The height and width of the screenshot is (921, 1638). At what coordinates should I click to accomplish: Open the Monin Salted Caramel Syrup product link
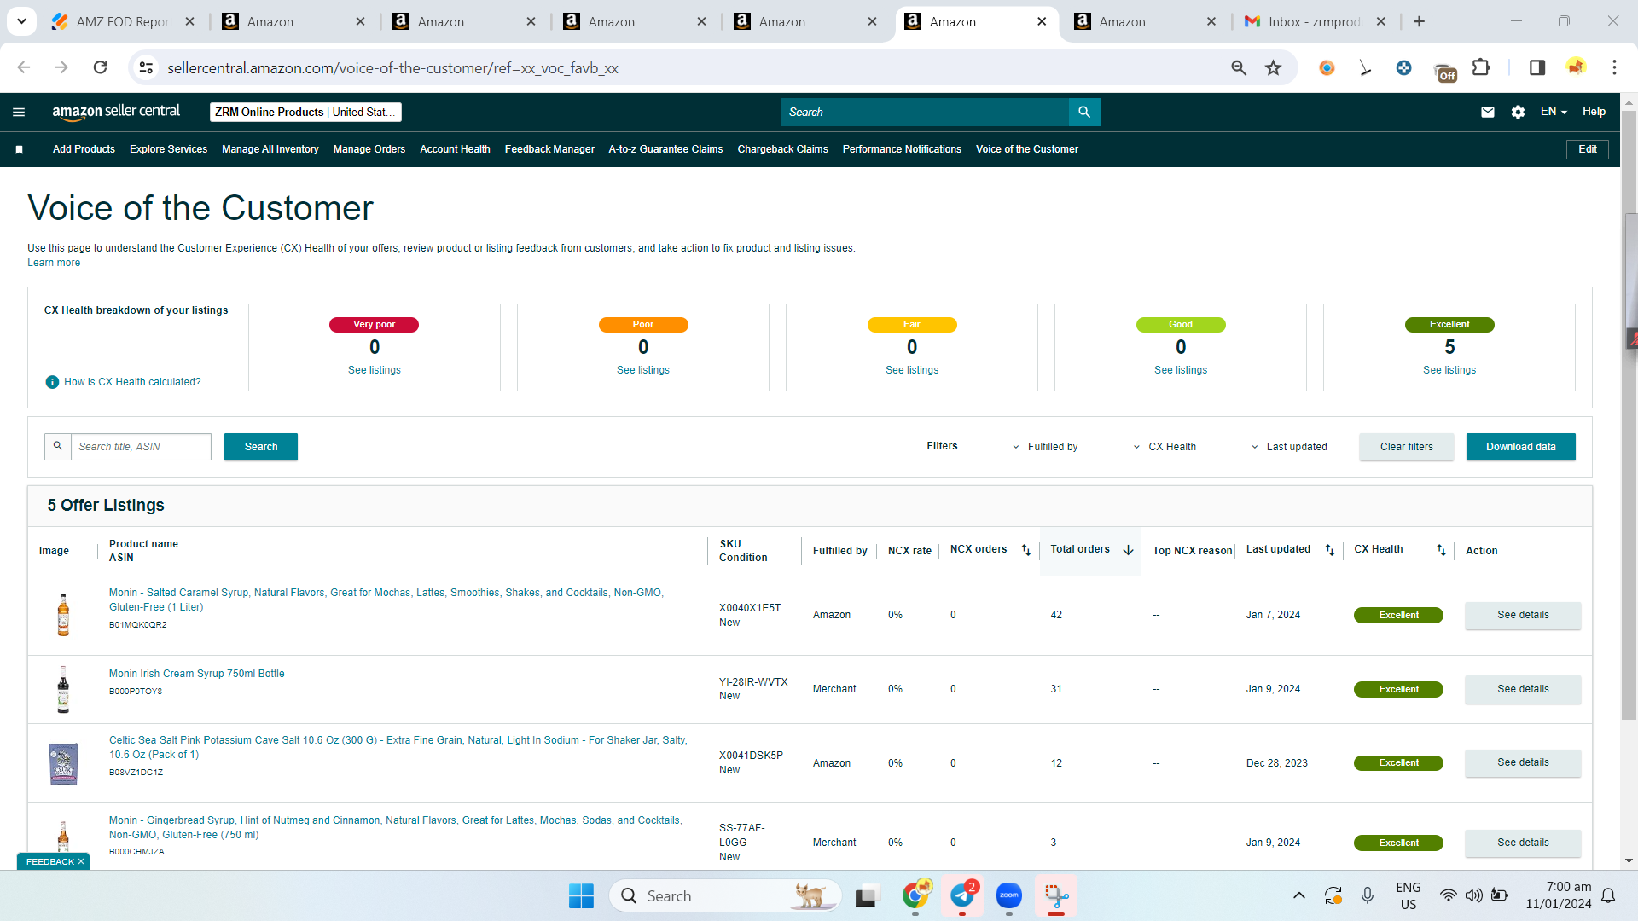coord(386,600)
